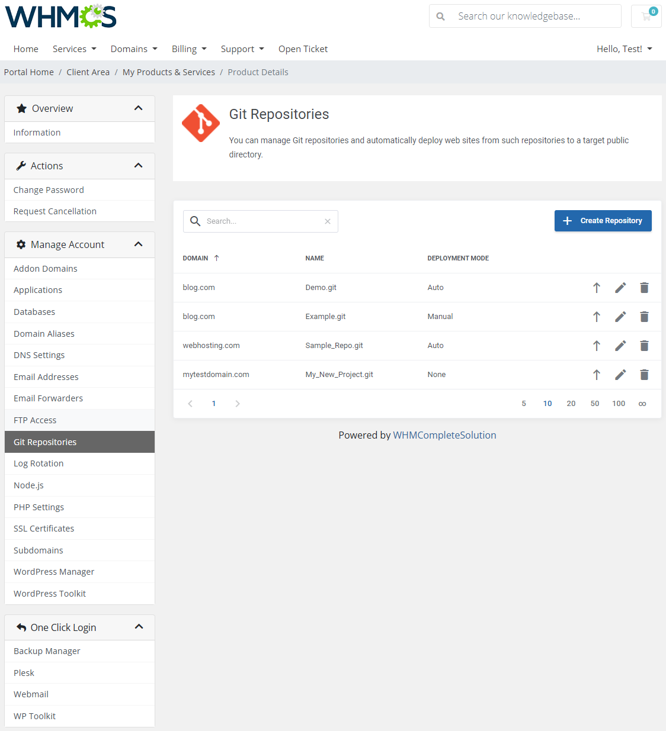
Task: Pull changes for Sample_Repo.git via arrow icon
Action: (597, 346)
